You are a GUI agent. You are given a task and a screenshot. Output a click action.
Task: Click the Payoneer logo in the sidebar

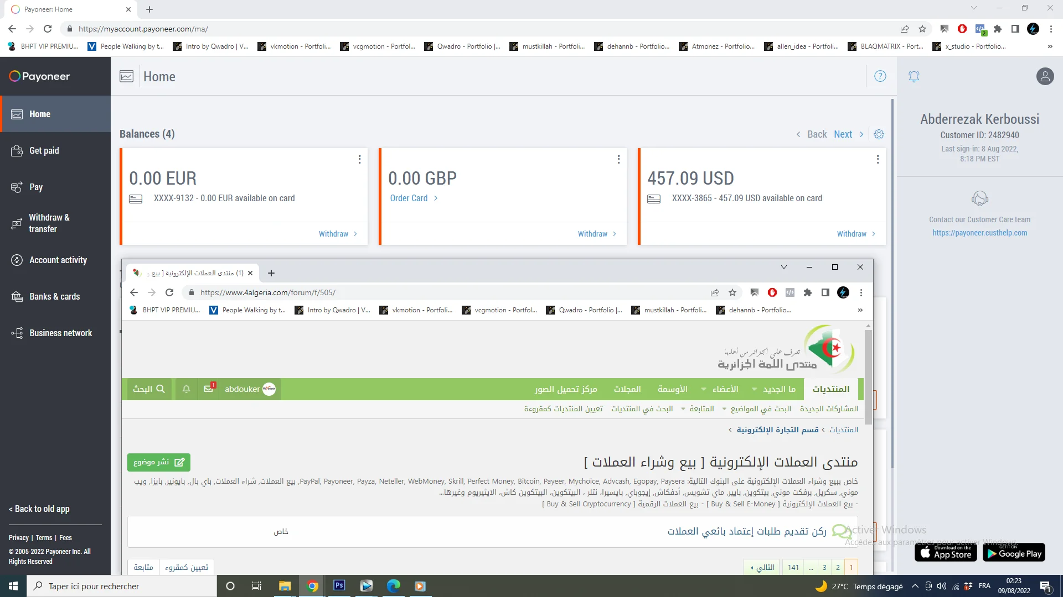(x=39, y=76)
